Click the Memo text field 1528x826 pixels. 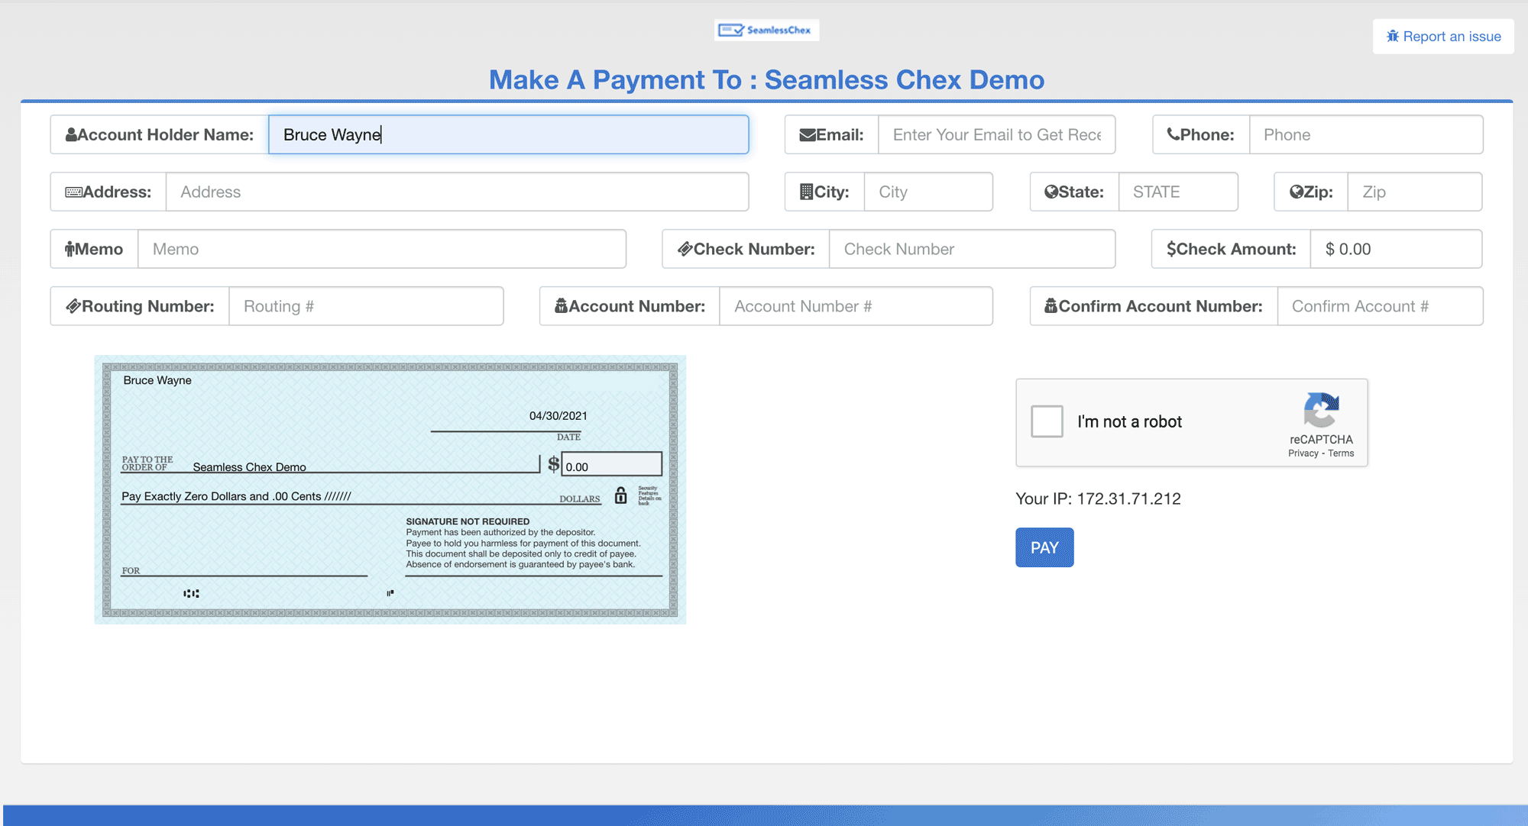click(381, 249)
